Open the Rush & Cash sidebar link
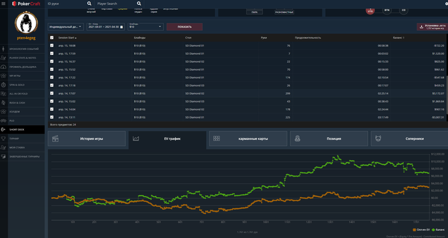This screenshot has height=238, width=448. [17, 102]
